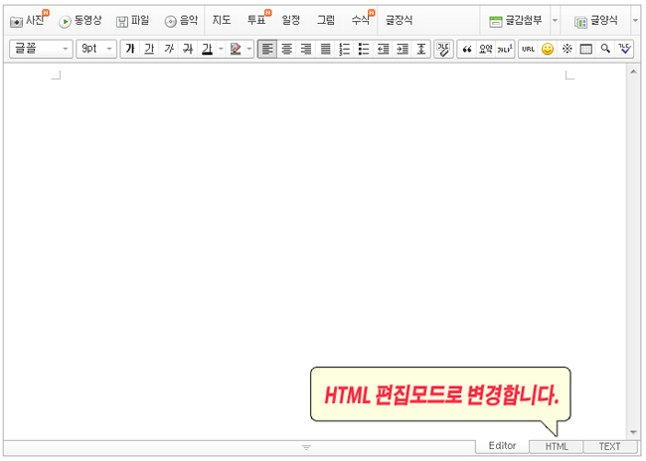
Task: Open the 지도 map menu
Action: [222, 20]
